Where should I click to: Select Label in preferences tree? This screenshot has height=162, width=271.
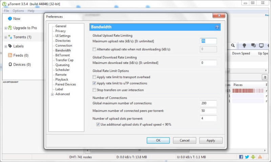[59, 89]
